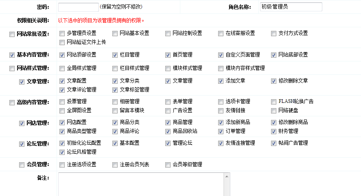361x196 pixels.
Task: Disable the 栏目管理 checkbox
Action: [x=115, y=55]
